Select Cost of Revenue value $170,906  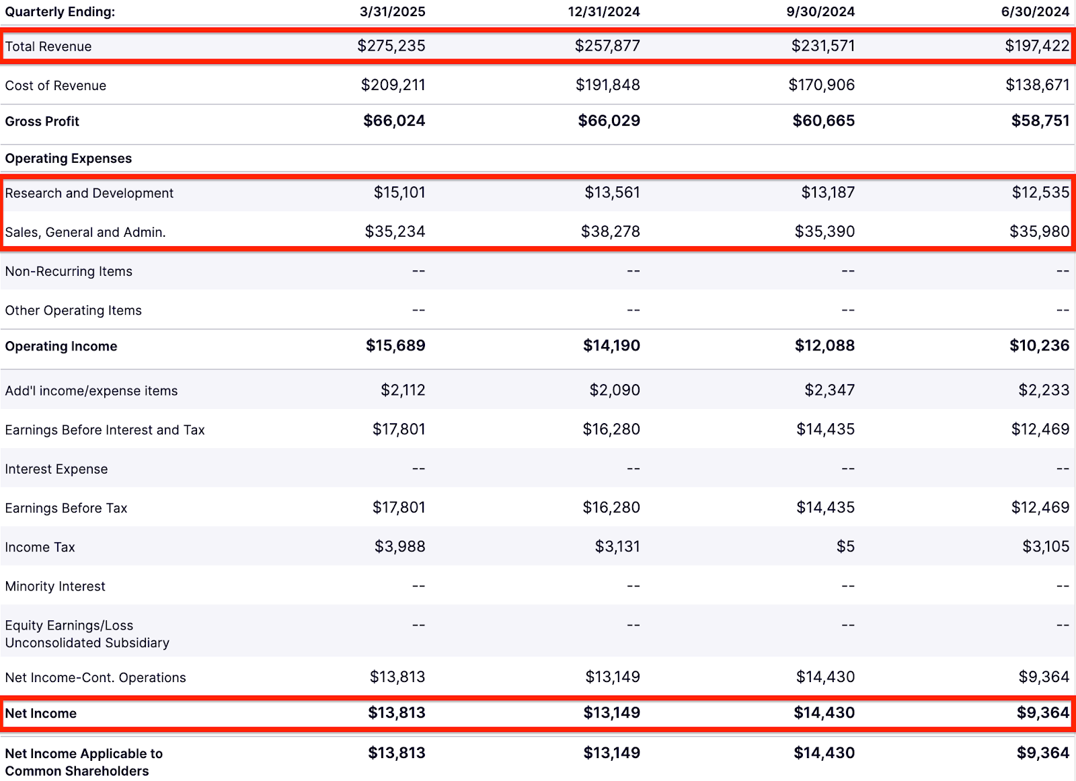pos(822,85)
